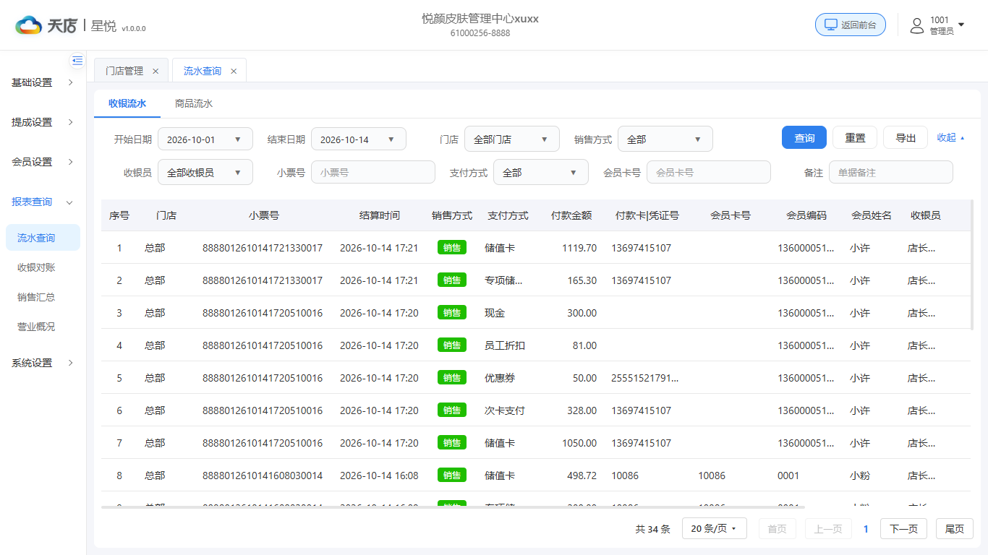Click the 查询 button
Viewport: 988px width, 555px height.
[x=804, y=138]
